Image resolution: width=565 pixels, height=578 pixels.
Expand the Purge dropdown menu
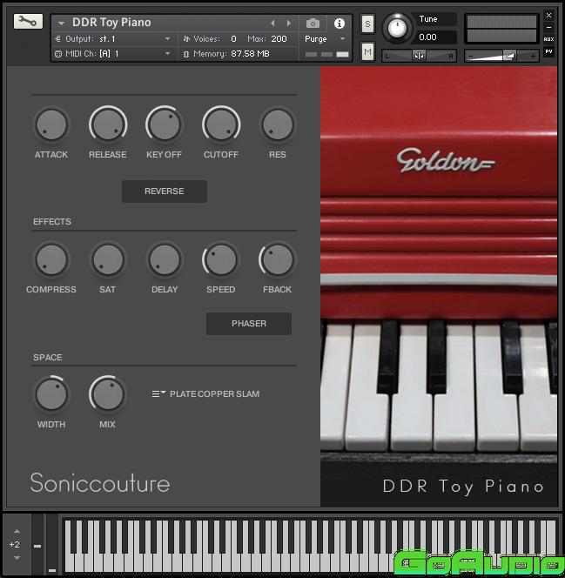coord(325,39)
